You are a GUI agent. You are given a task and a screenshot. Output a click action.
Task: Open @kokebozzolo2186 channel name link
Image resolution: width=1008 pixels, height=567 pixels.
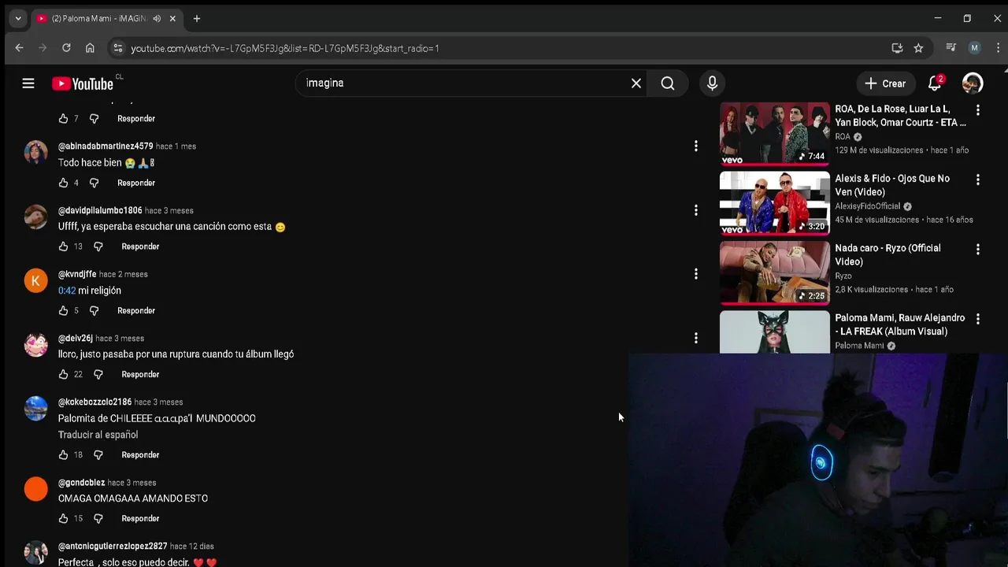pos(94,402)
